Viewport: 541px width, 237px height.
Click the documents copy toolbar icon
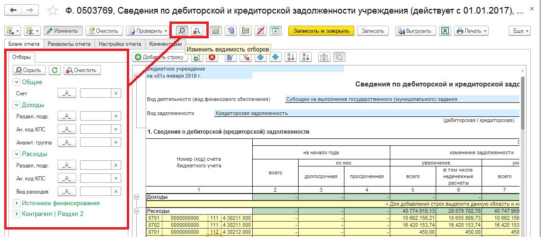point(231,31)
